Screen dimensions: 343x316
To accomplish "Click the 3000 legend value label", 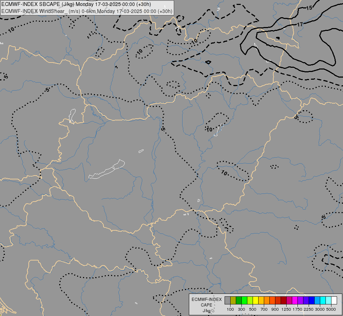I will click(x=320, y=309).
